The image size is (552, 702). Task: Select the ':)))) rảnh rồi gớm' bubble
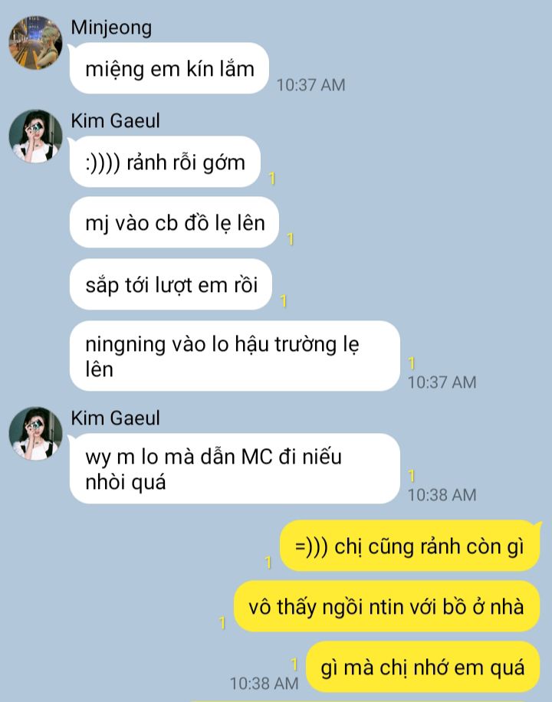(x=165, y=162)
